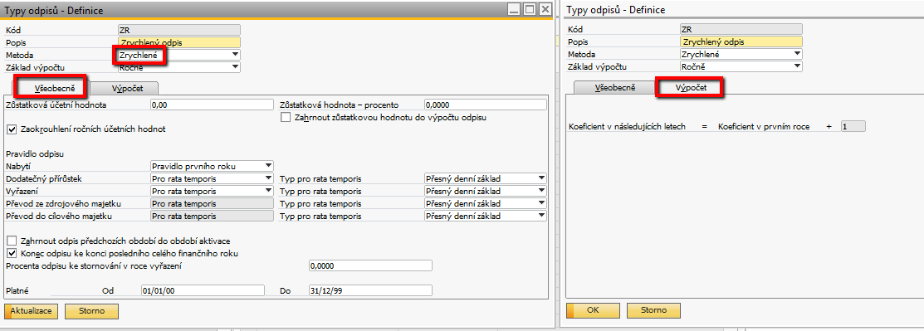The image size is (924, 331).
Task: Click the OK button in the right window
Action: pyautogui.click(x=593, y=310)
